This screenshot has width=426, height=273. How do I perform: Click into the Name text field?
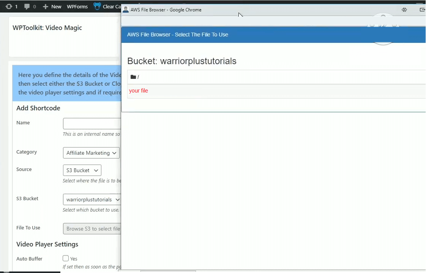(92, 124)
